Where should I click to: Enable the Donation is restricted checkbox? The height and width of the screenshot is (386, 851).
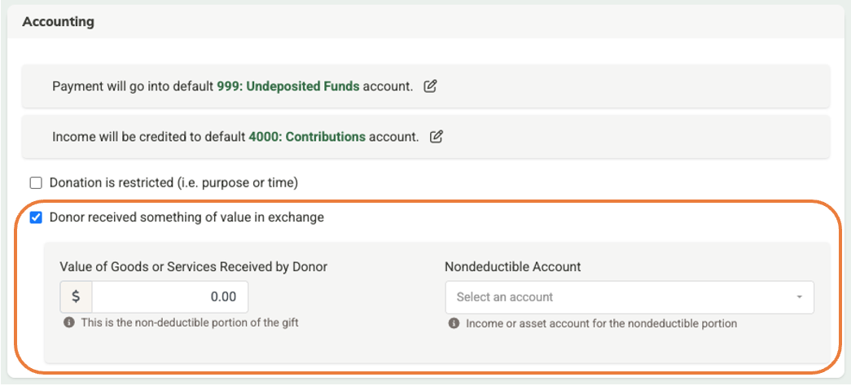[36, 183]
